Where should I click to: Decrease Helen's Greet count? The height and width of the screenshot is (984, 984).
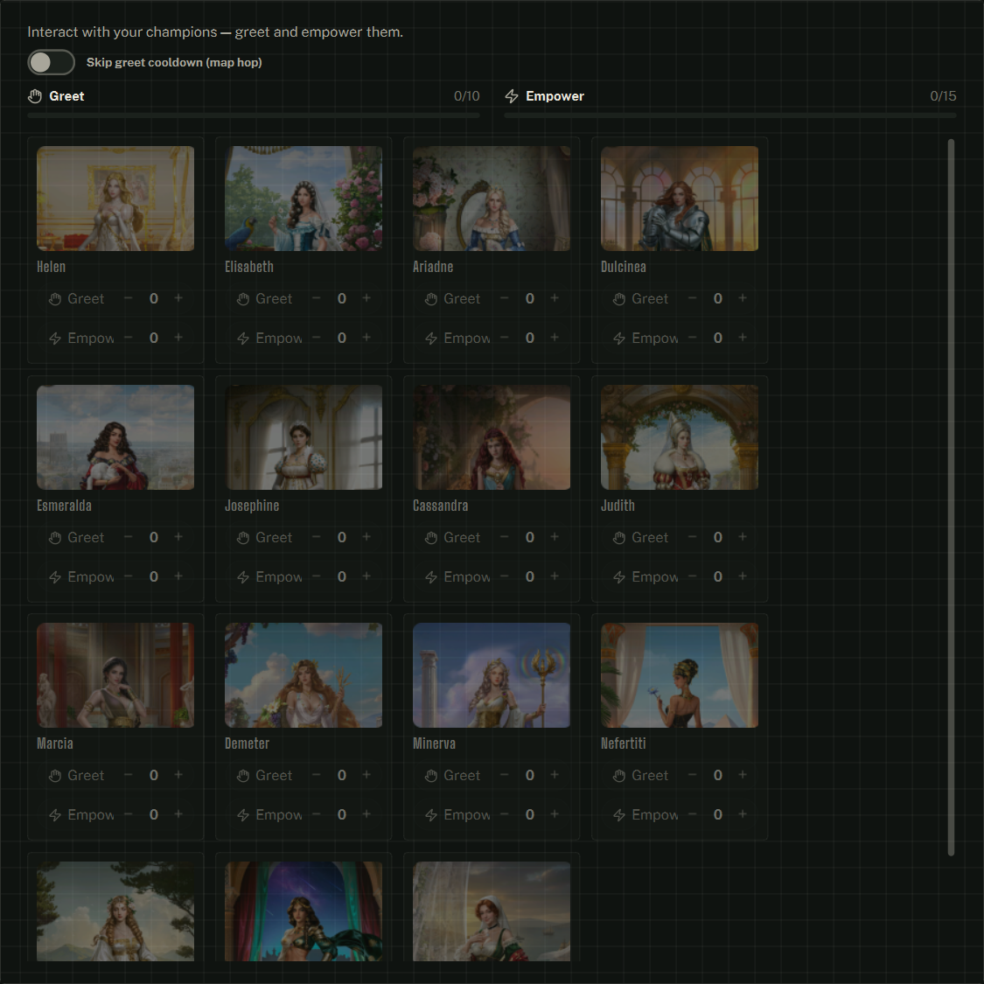(x=128, y=298)
